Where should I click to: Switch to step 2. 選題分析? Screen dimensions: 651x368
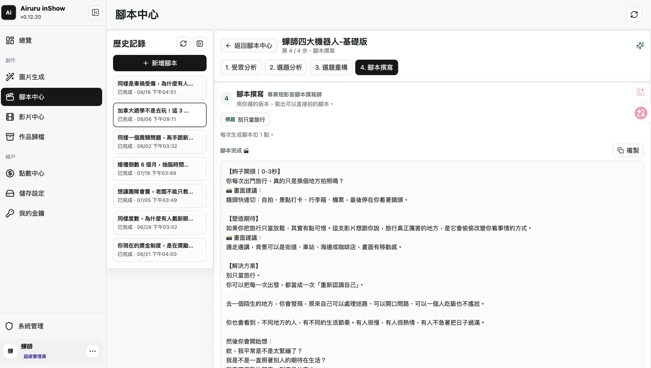point(286,68)
